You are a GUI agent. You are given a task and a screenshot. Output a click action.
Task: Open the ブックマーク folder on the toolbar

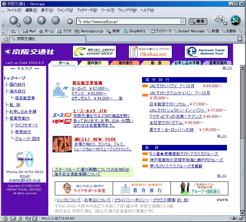[x=161, y=31]
